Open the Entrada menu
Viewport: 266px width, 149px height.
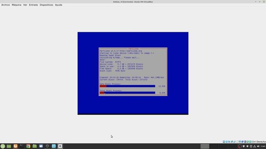coord(33,5)
